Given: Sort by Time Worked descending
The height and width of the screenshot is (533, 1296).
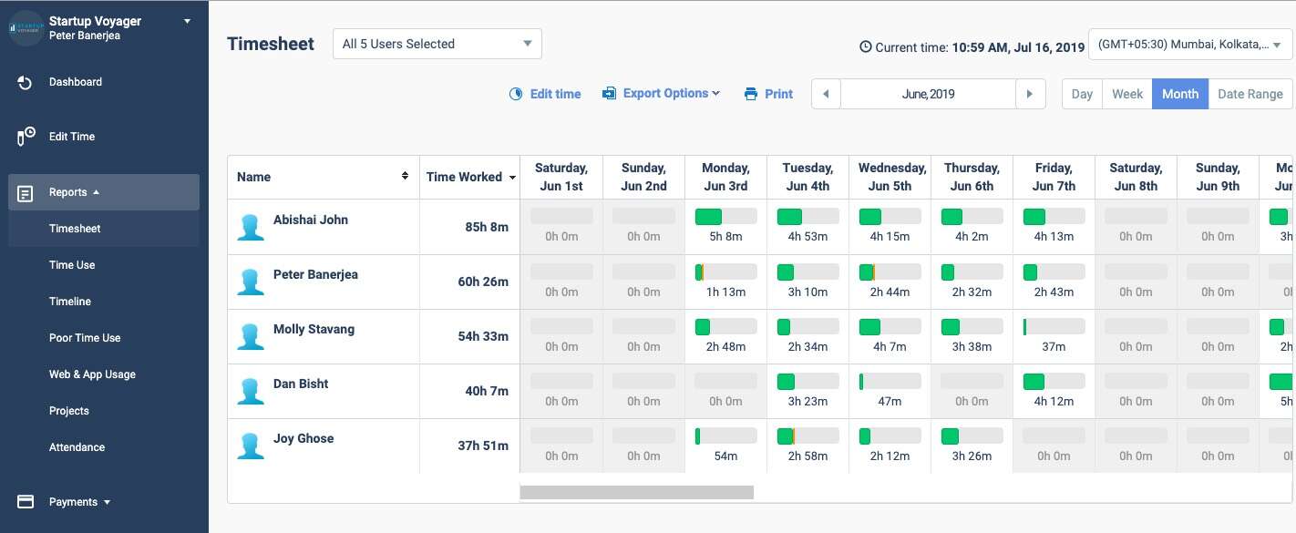Looking at the screenshot, I should [x=512, y=177].
